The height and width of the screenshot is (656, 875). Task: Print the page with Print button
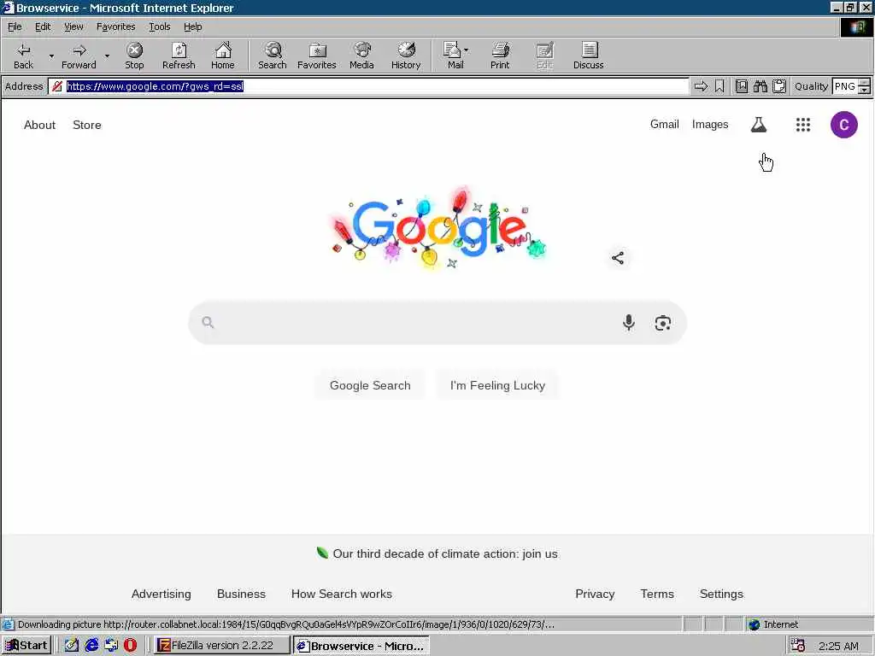tap(500, 56)
